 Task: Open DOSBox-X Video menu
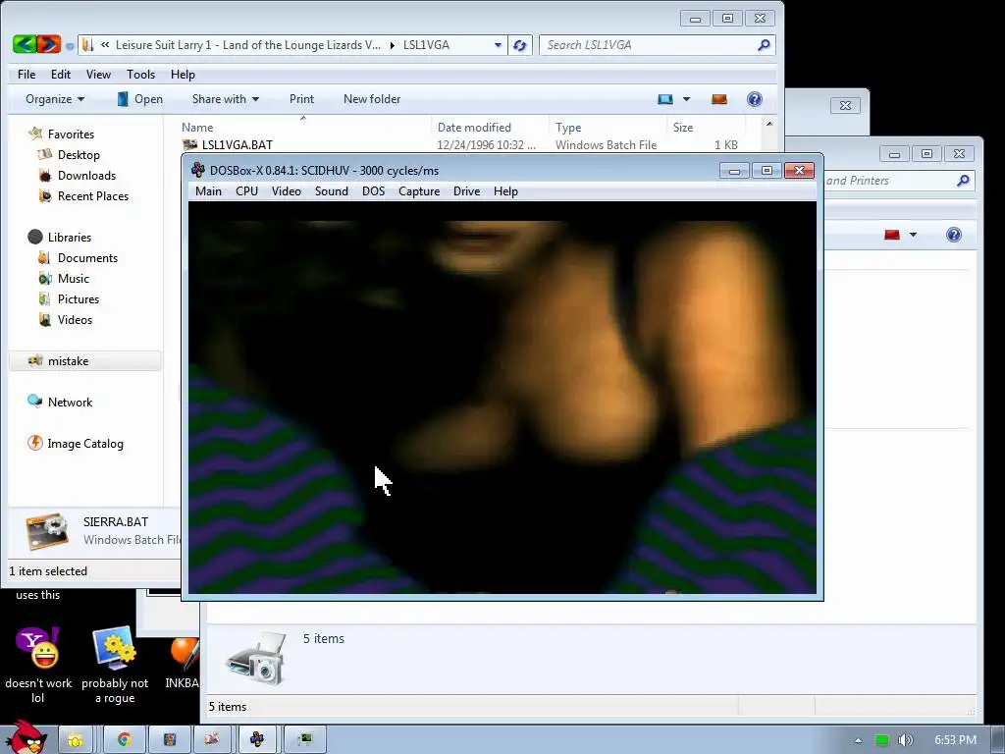286,191
